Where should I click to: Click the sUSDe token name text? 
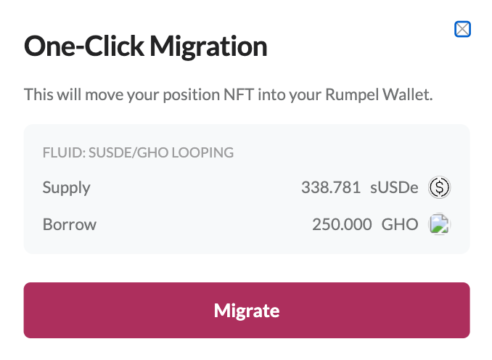click(x=394, y=187)
